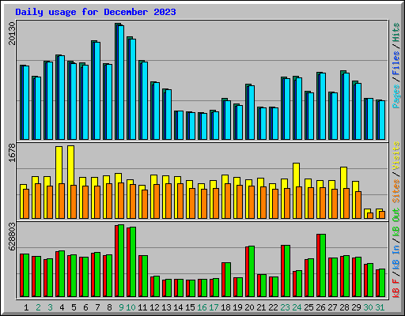Click day label 29 on the x-axis
Image resolution: width=405 pixels, height=316 pixels.
coord(356,307)
